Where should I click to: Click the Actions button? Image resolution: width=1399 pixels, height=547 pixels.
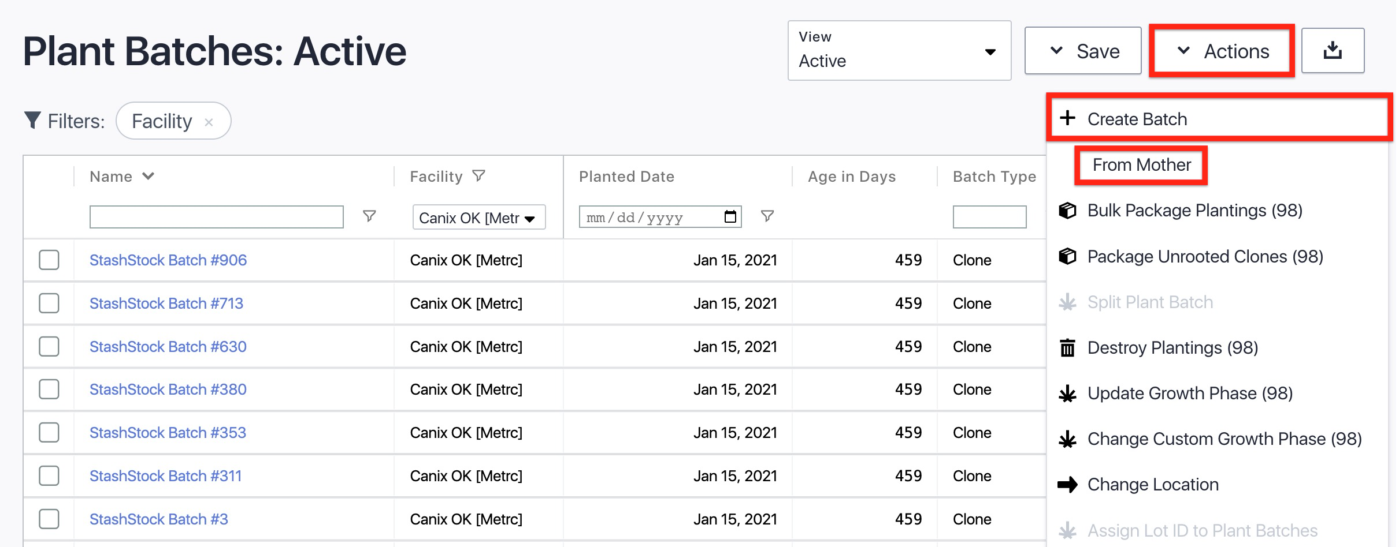click(1222, 51)
